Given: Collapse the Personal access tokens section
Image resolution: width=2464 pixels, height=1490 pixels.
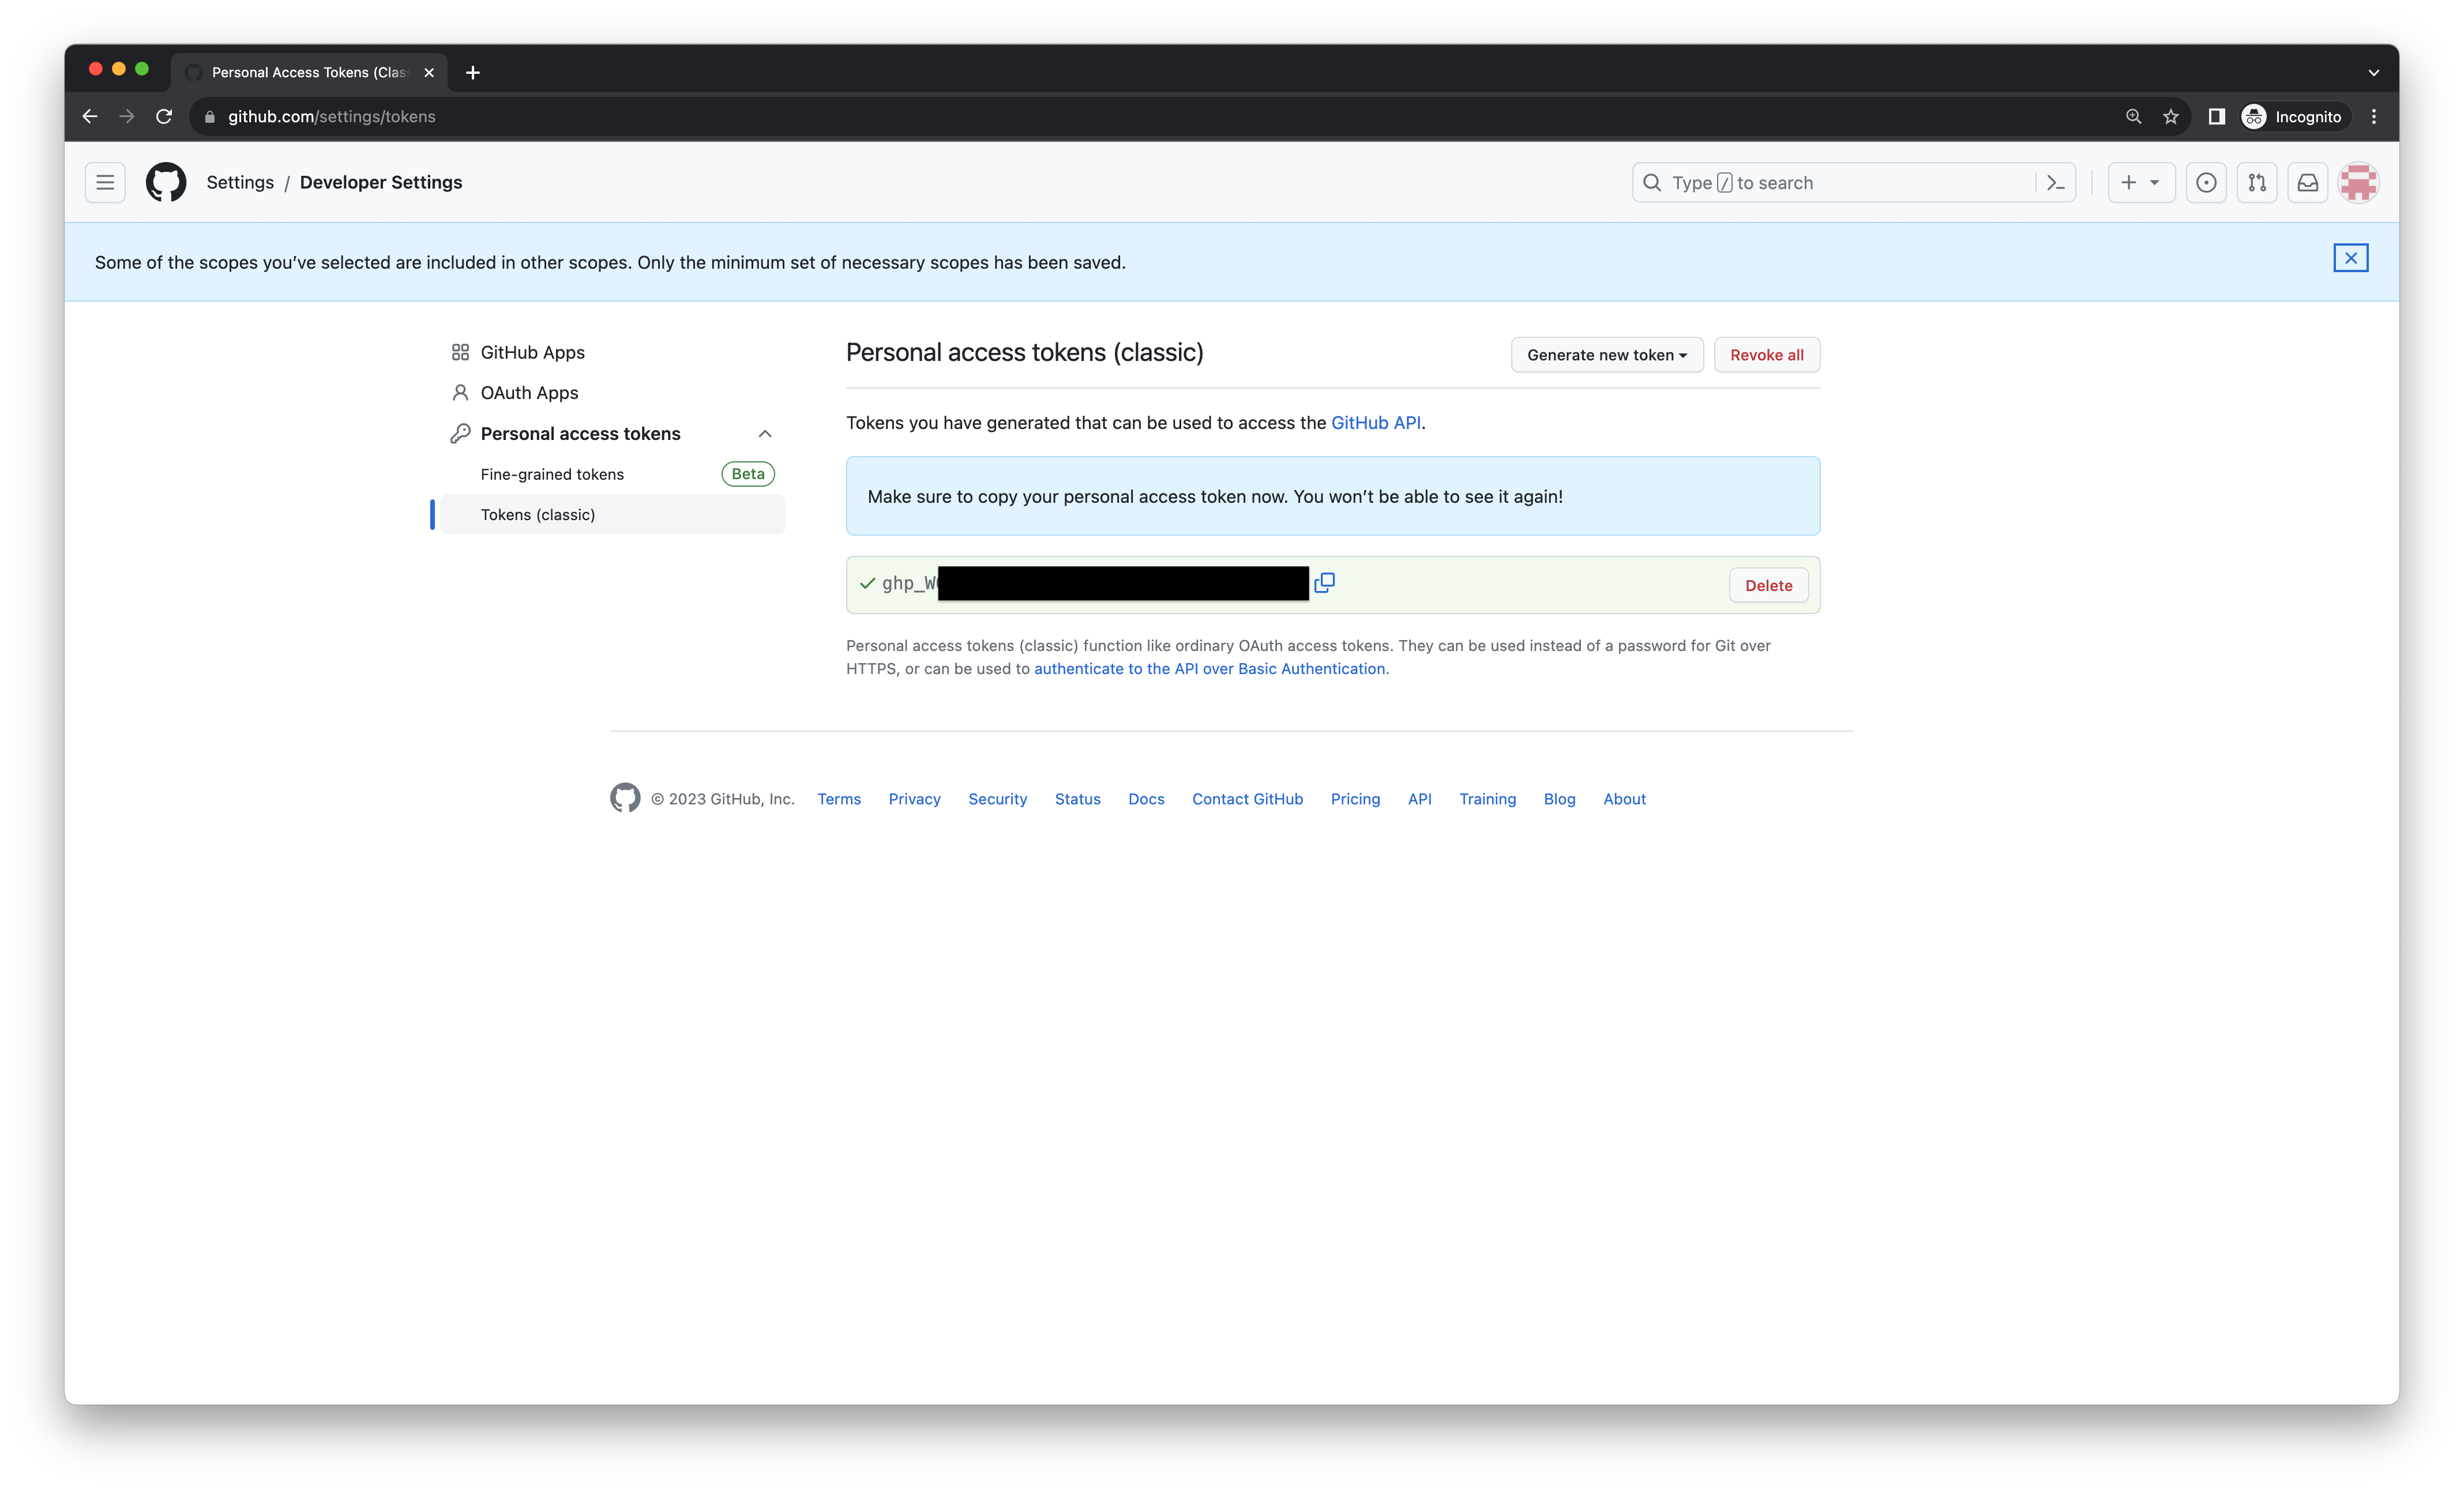Looking at the screenshot, I should coord(765,433).
